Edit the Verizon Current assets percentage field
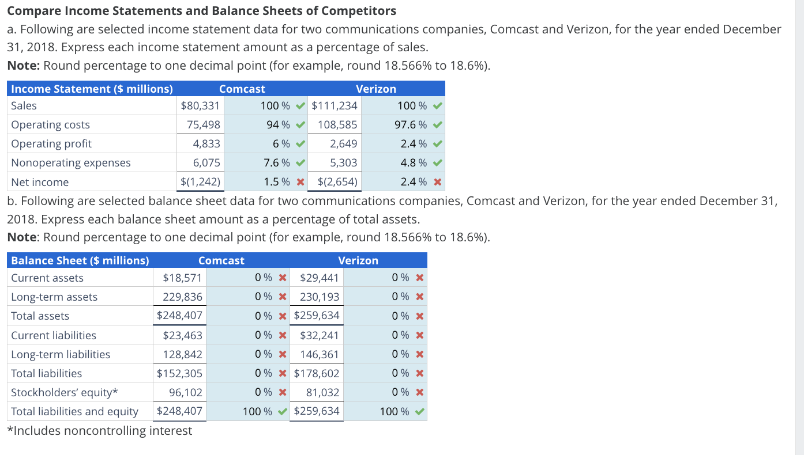804x455 pixels. click(x=385, y=278)
